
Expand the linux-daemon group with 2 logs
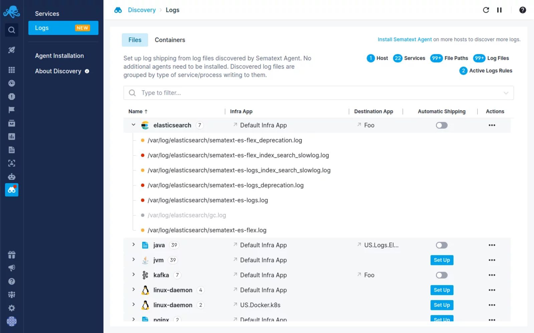(133, 305)
